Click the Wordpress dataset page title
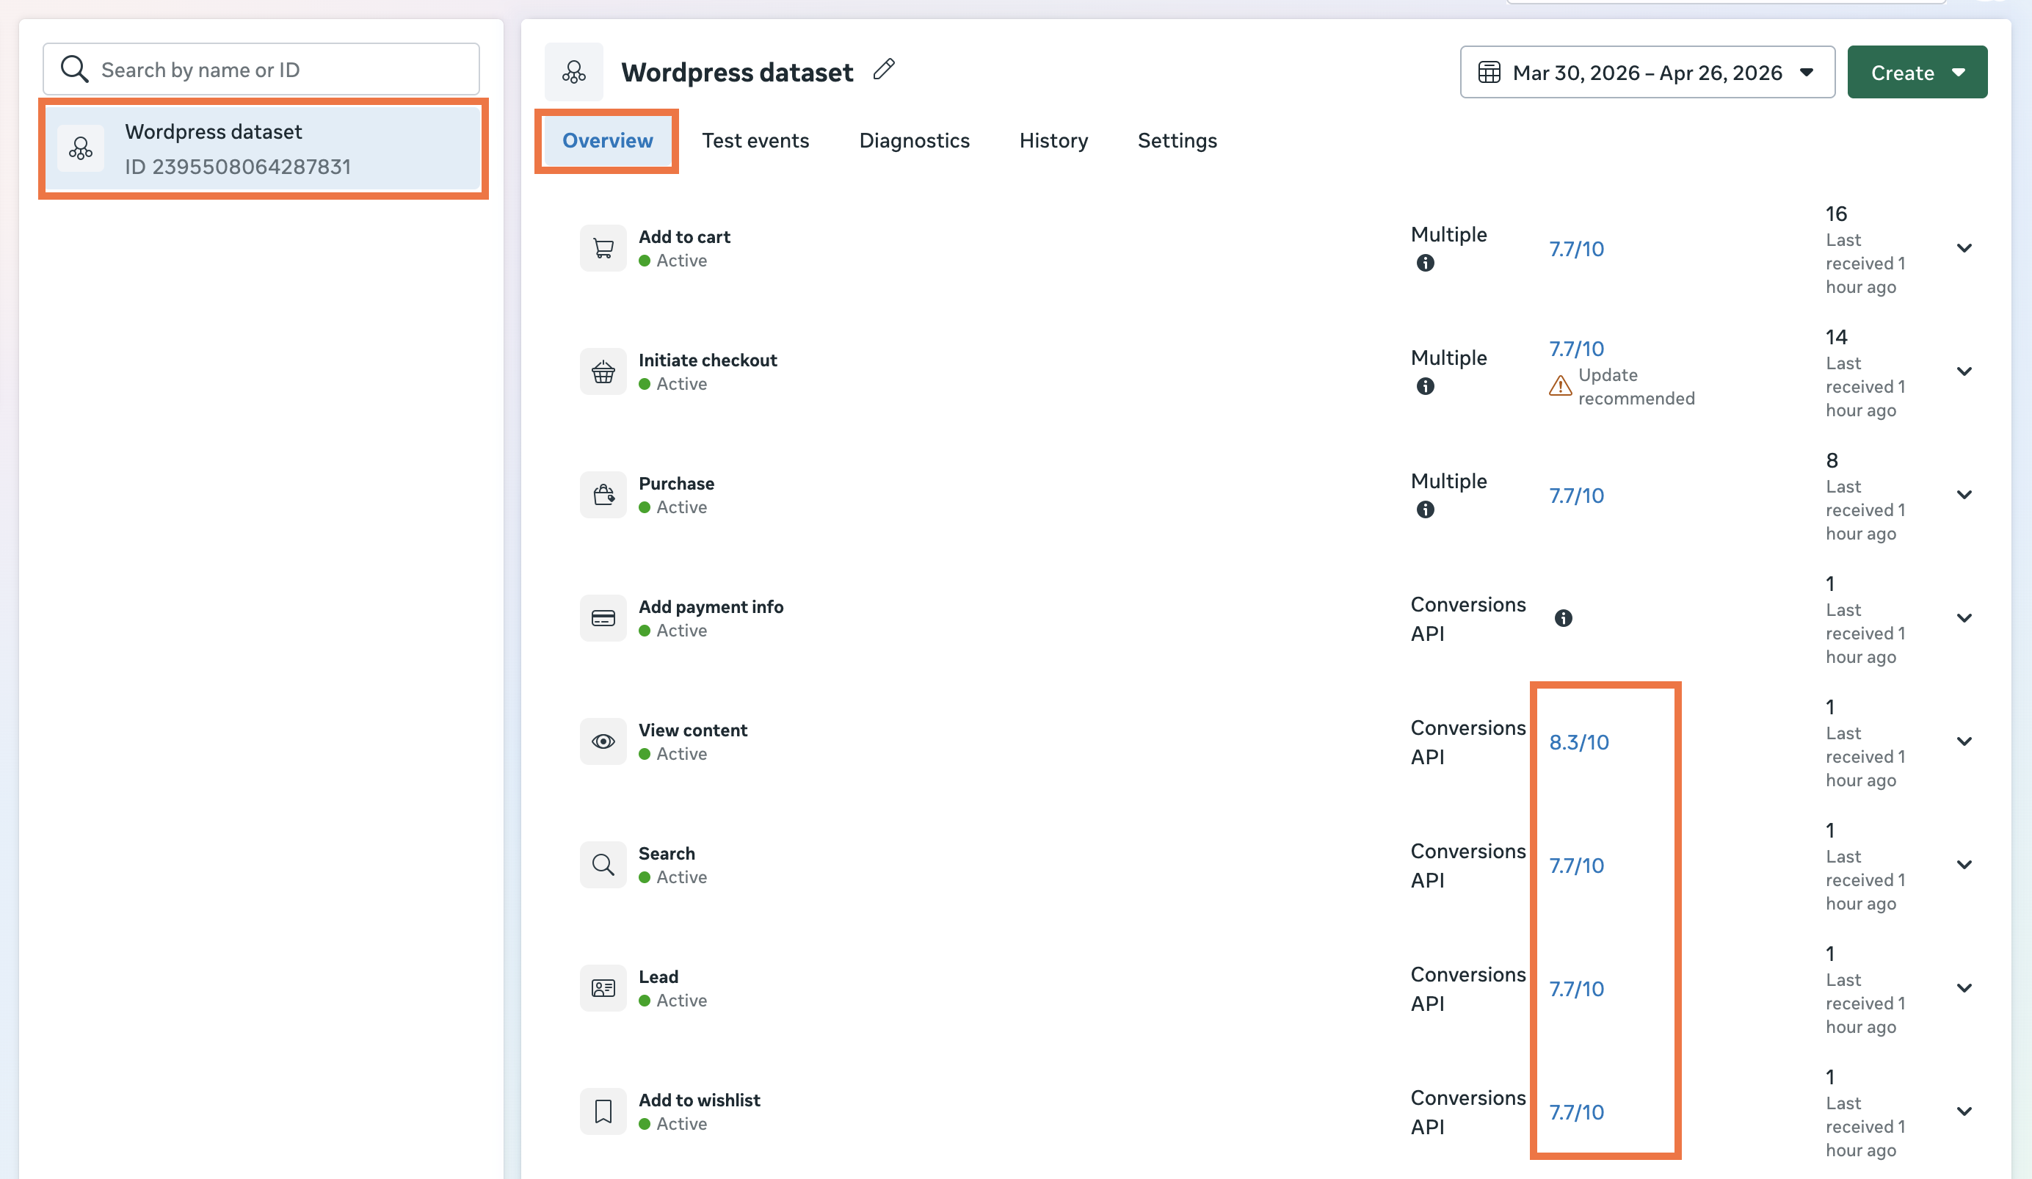The height and width of the screenshot is (1179, 2032). [736, 73]
